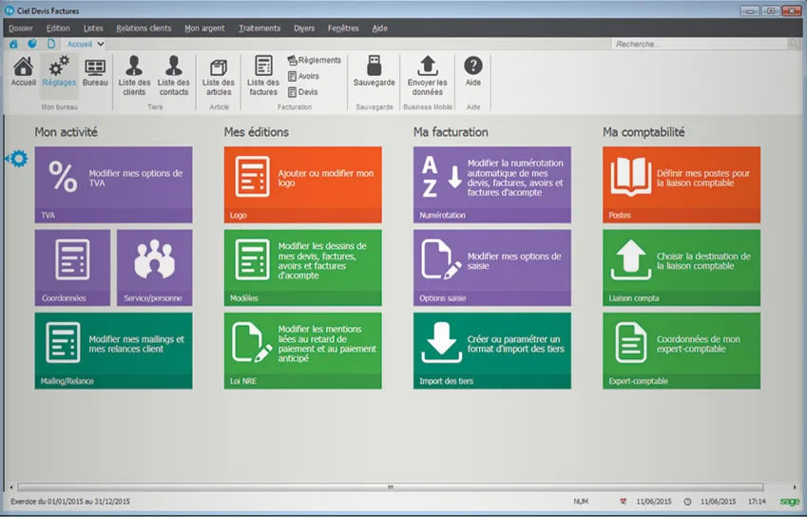The height and width of the screenshot is (517, 807).
Task: Click the Règlements link in Facturation
Action: 314,60
